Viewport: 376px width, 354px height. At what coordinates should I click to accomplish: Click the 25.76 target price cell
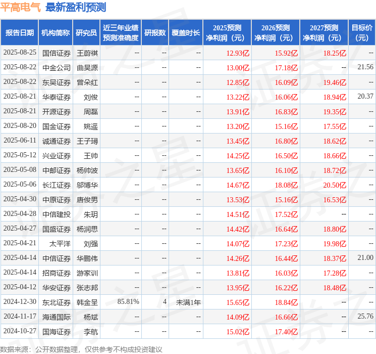point(365,317)
